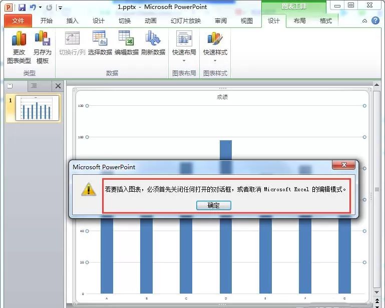Image resolution: width=385 pixels, height=308 pixels.
Task: Confirm the warning with 确定 button
Action: [x=214, y=205]
